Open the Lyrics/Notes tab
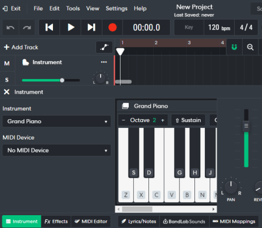 [x=139, y=222]
